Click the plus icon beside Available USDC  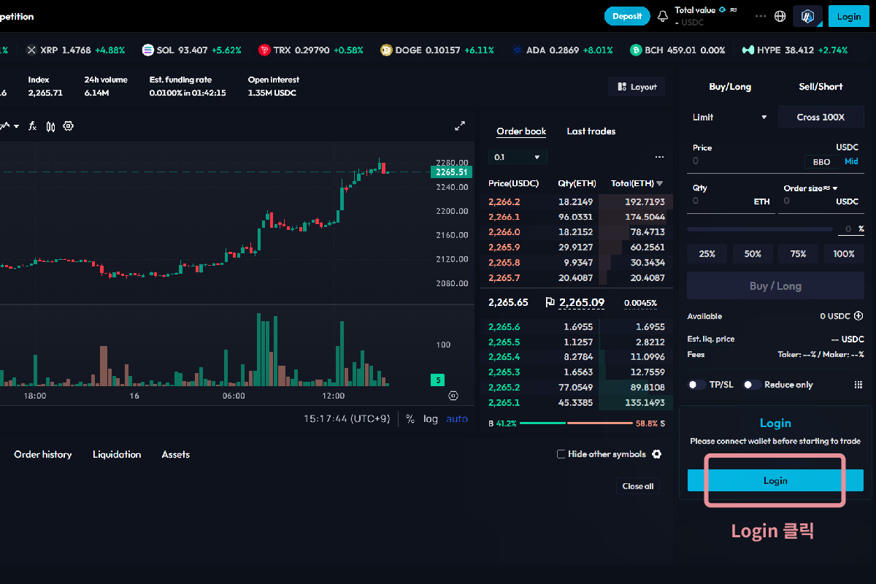tap(858, 316)
